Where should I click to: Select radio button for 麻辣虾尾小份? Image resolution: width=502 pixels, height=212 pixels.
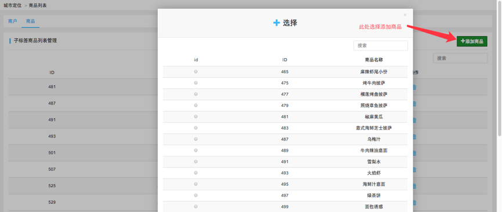pos(196,72)
